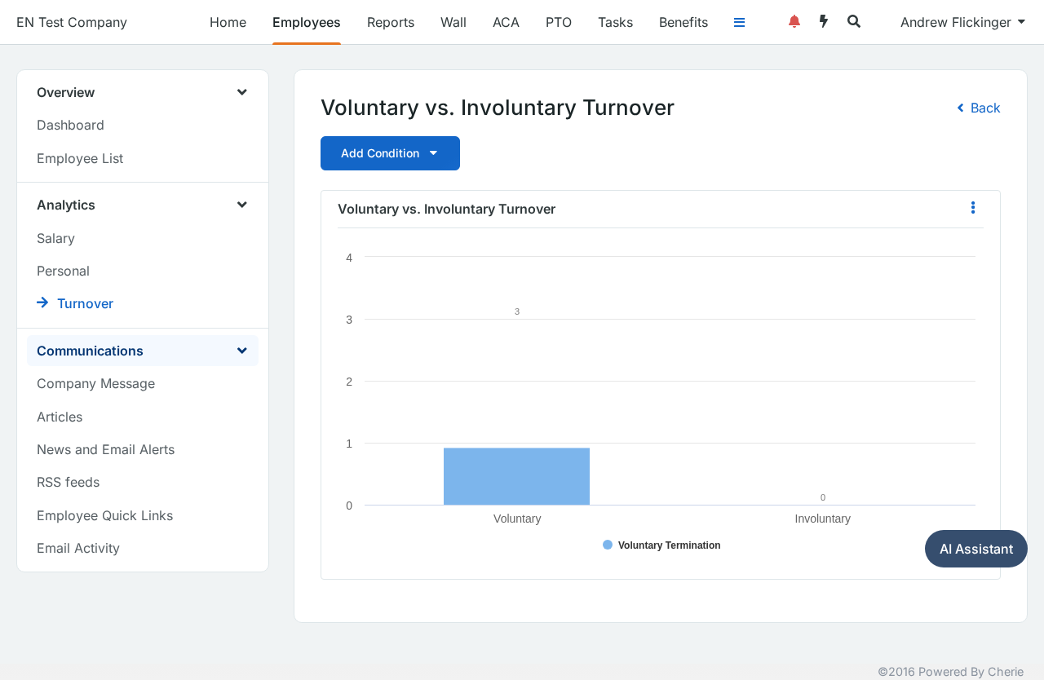The height and width of the screenshot is (680, 1044).
Task: Switch to the Reports tab
Action: click(391, 22)
